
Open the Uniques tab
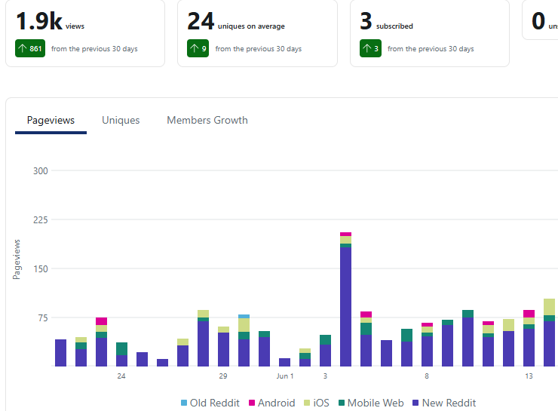121,120
